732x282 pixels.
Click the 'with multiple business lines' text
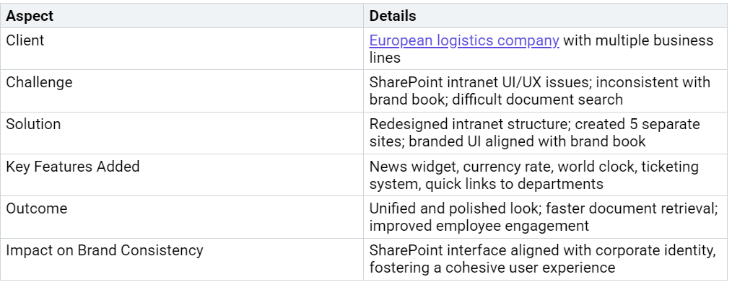[x=541, y=49]
